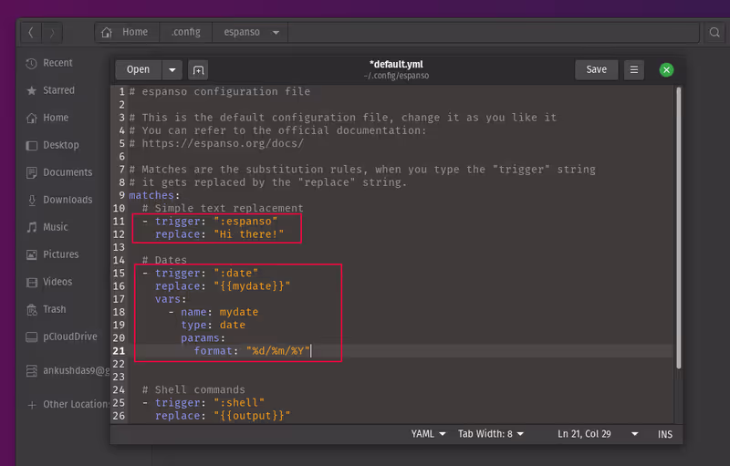This screenshot has height=466, width=730.
Task: Toggle the INS insert mode indicator
Action: coord(665,434)
